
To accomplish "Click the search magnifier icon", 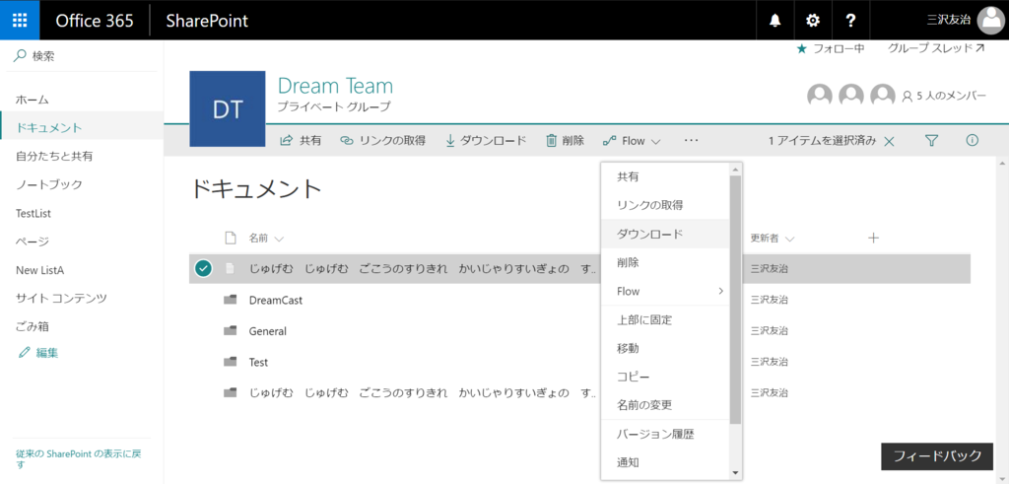I will pyautogui.click(x=20, y=56).
